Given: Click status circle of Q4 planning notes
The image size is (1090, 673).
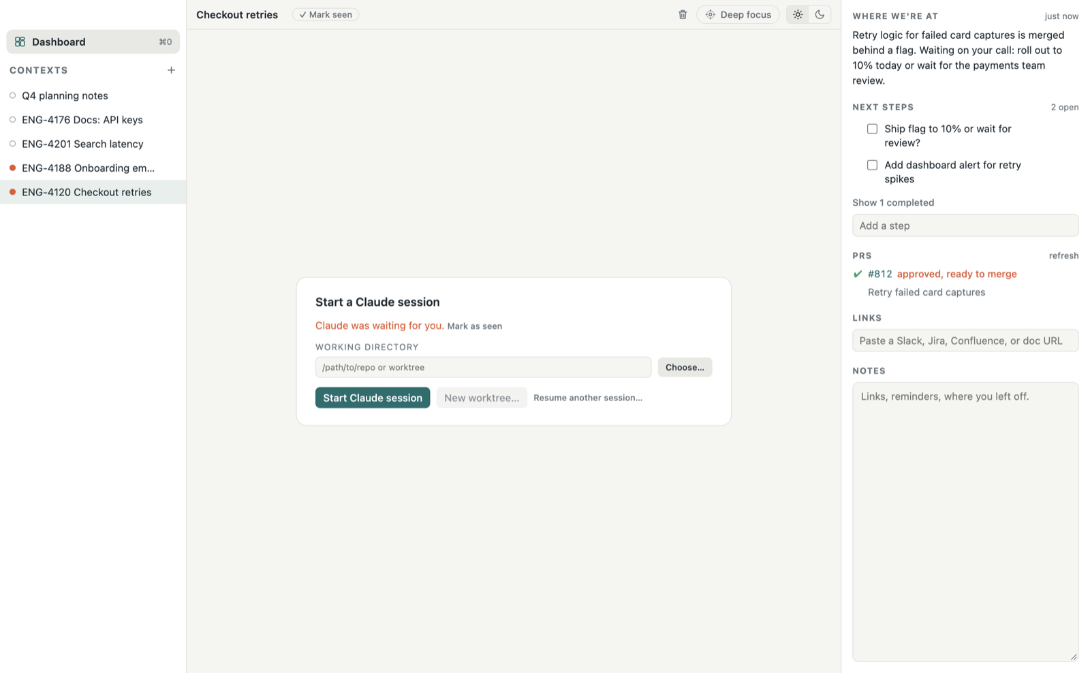Looking at the screenshot, I should 12,95.
